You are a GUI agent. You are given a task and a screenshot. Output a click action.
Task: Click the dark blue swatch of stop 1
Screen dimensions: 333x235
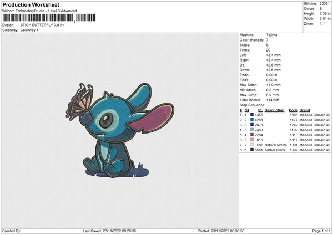coord(252,115)
